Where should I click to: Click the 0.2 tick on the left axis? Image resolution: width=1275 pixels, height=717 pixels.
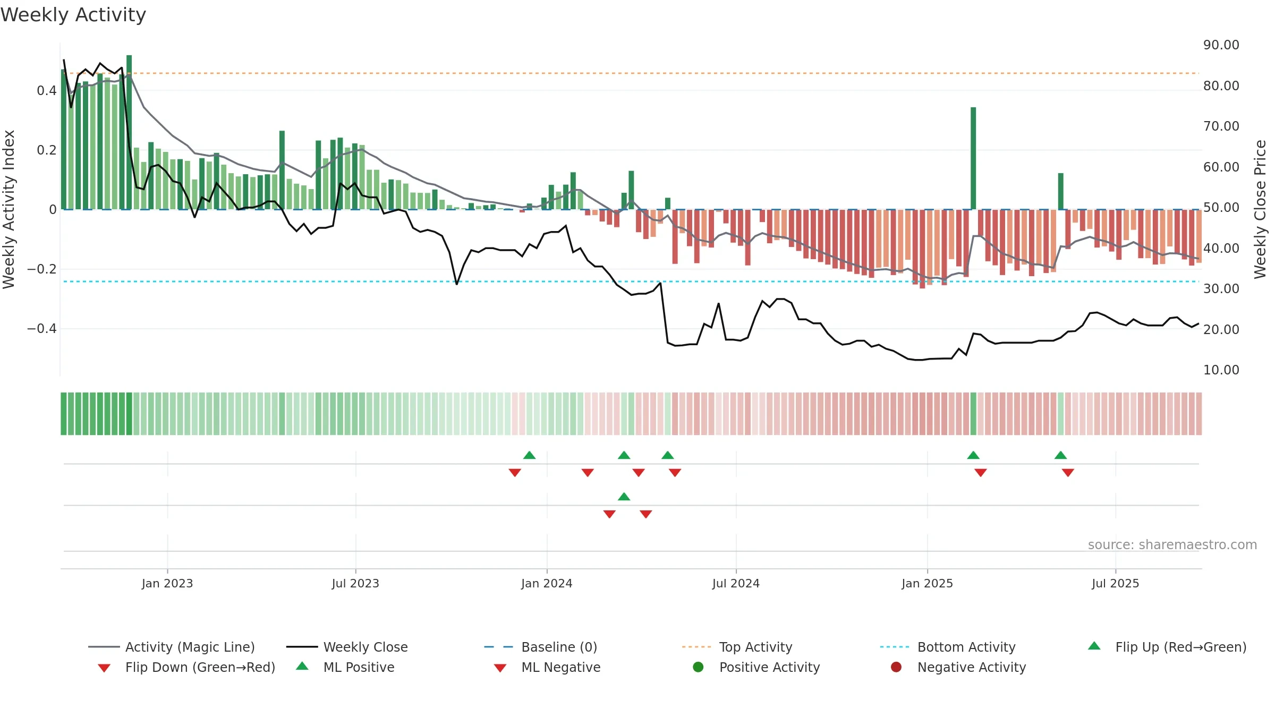point(47,150)
